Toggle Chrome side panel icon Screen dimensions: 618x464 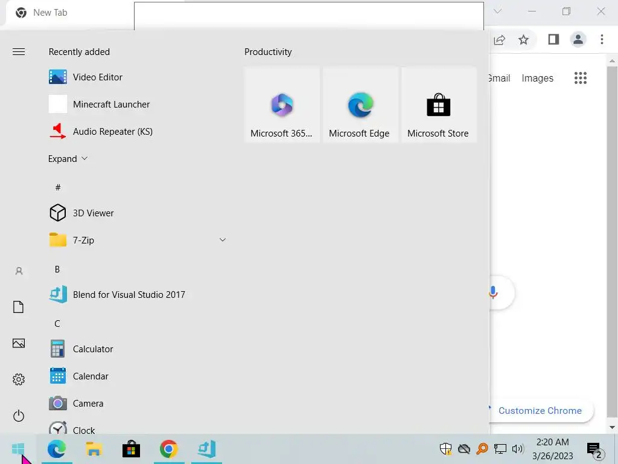553,39
